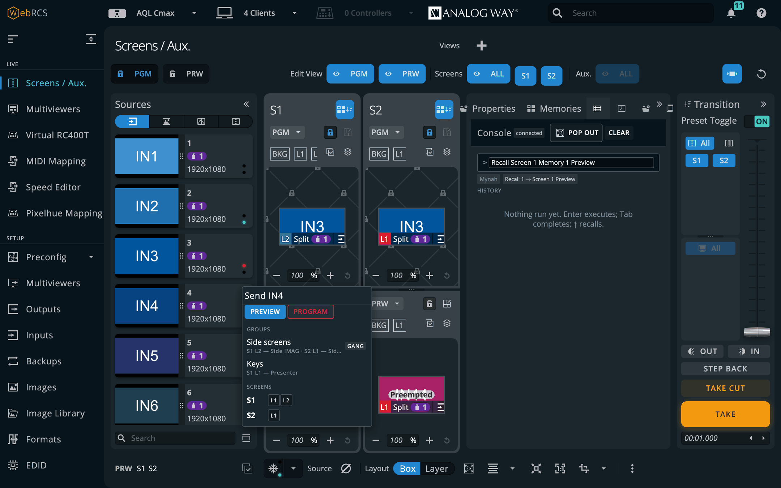Increase the transition duration with right arrow
This screenshot has width=781, height=488.
coord(763,438)
